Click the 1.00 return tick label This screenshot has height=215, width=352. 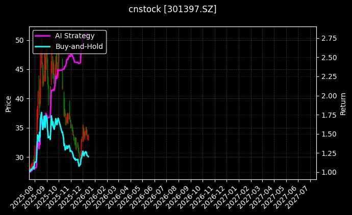pyautogui.click(x=329, y=172)
